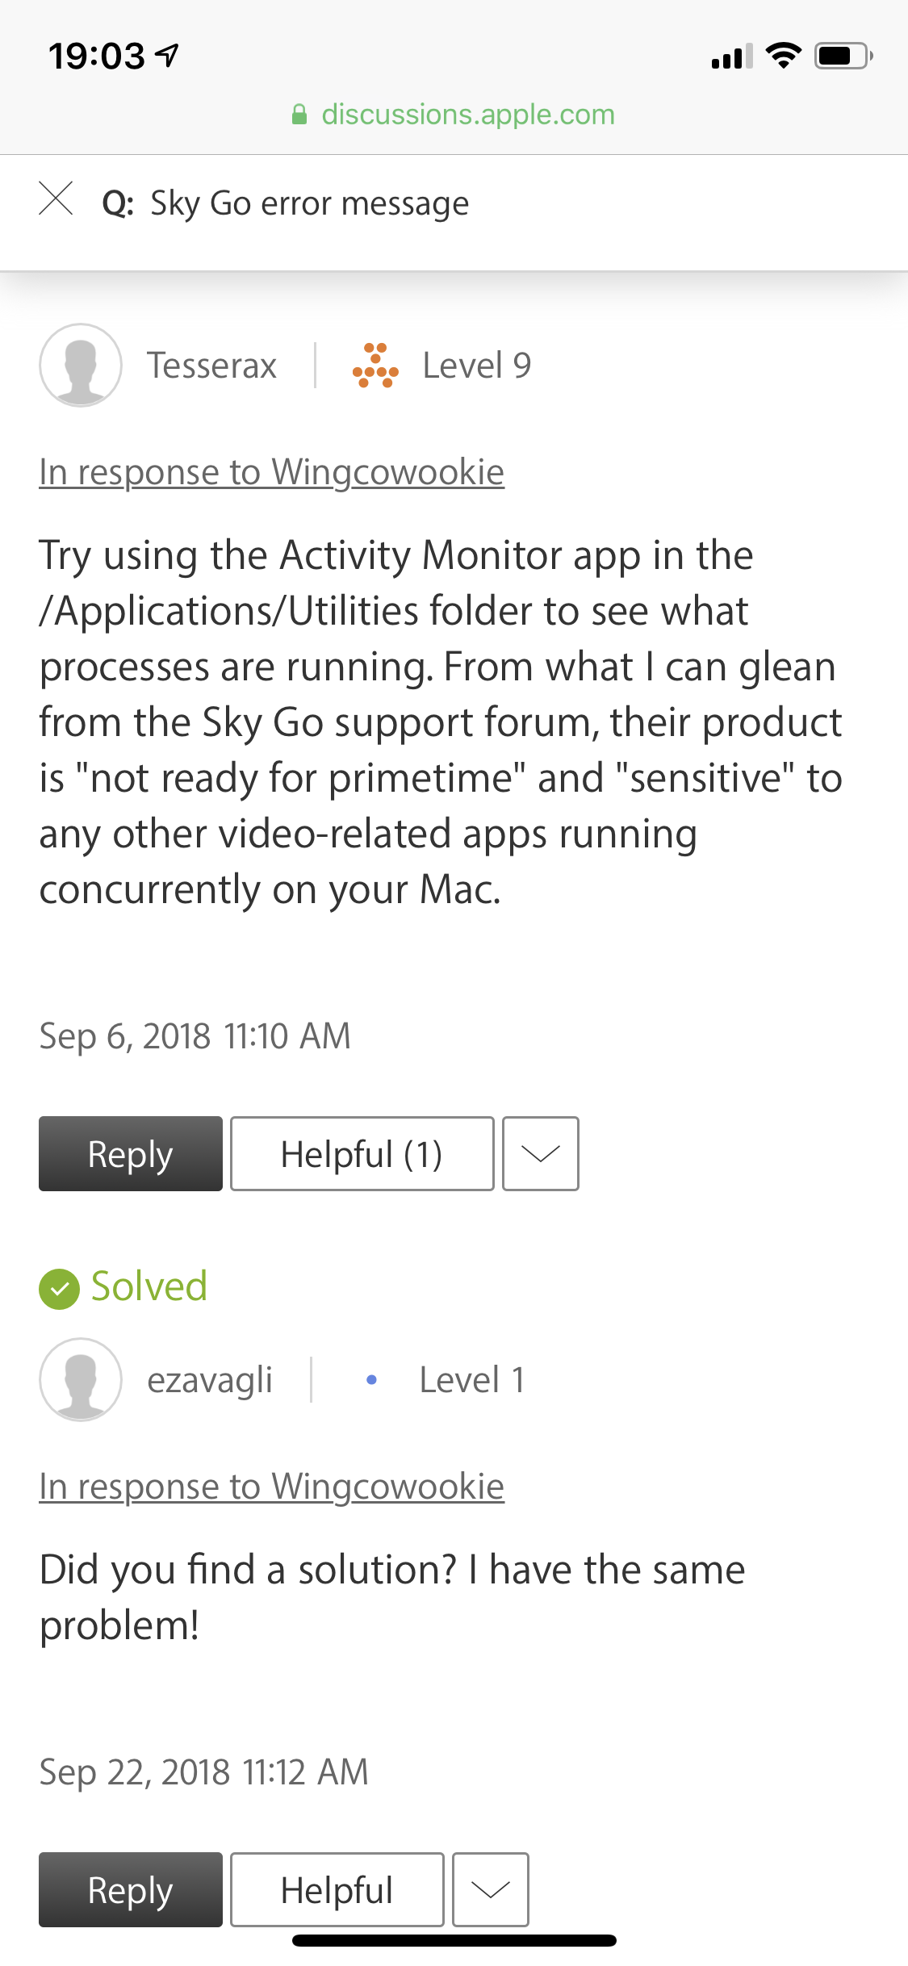Tap the location arrow in status bar
Screen dimensions: 908x1966
point(167,55)
